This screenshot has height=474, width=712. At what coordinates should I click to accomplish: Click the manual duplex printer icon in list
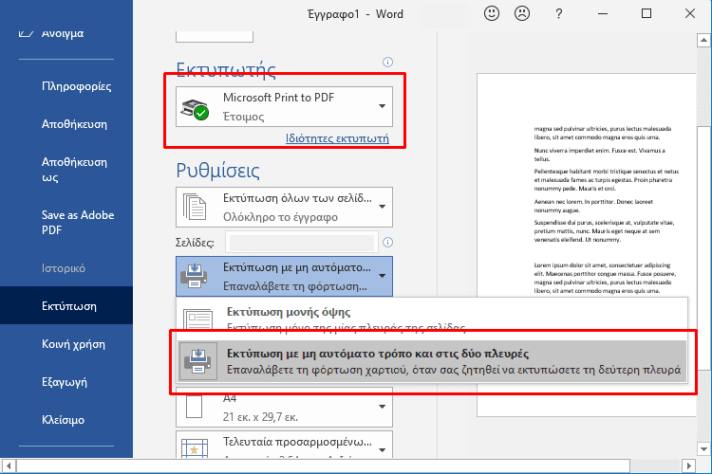click(x=197, y=361)
